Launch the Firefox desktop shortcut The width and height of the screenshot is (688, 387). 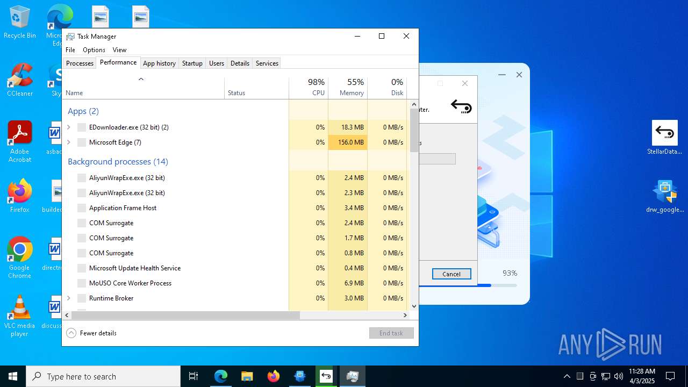coord(19,196)
